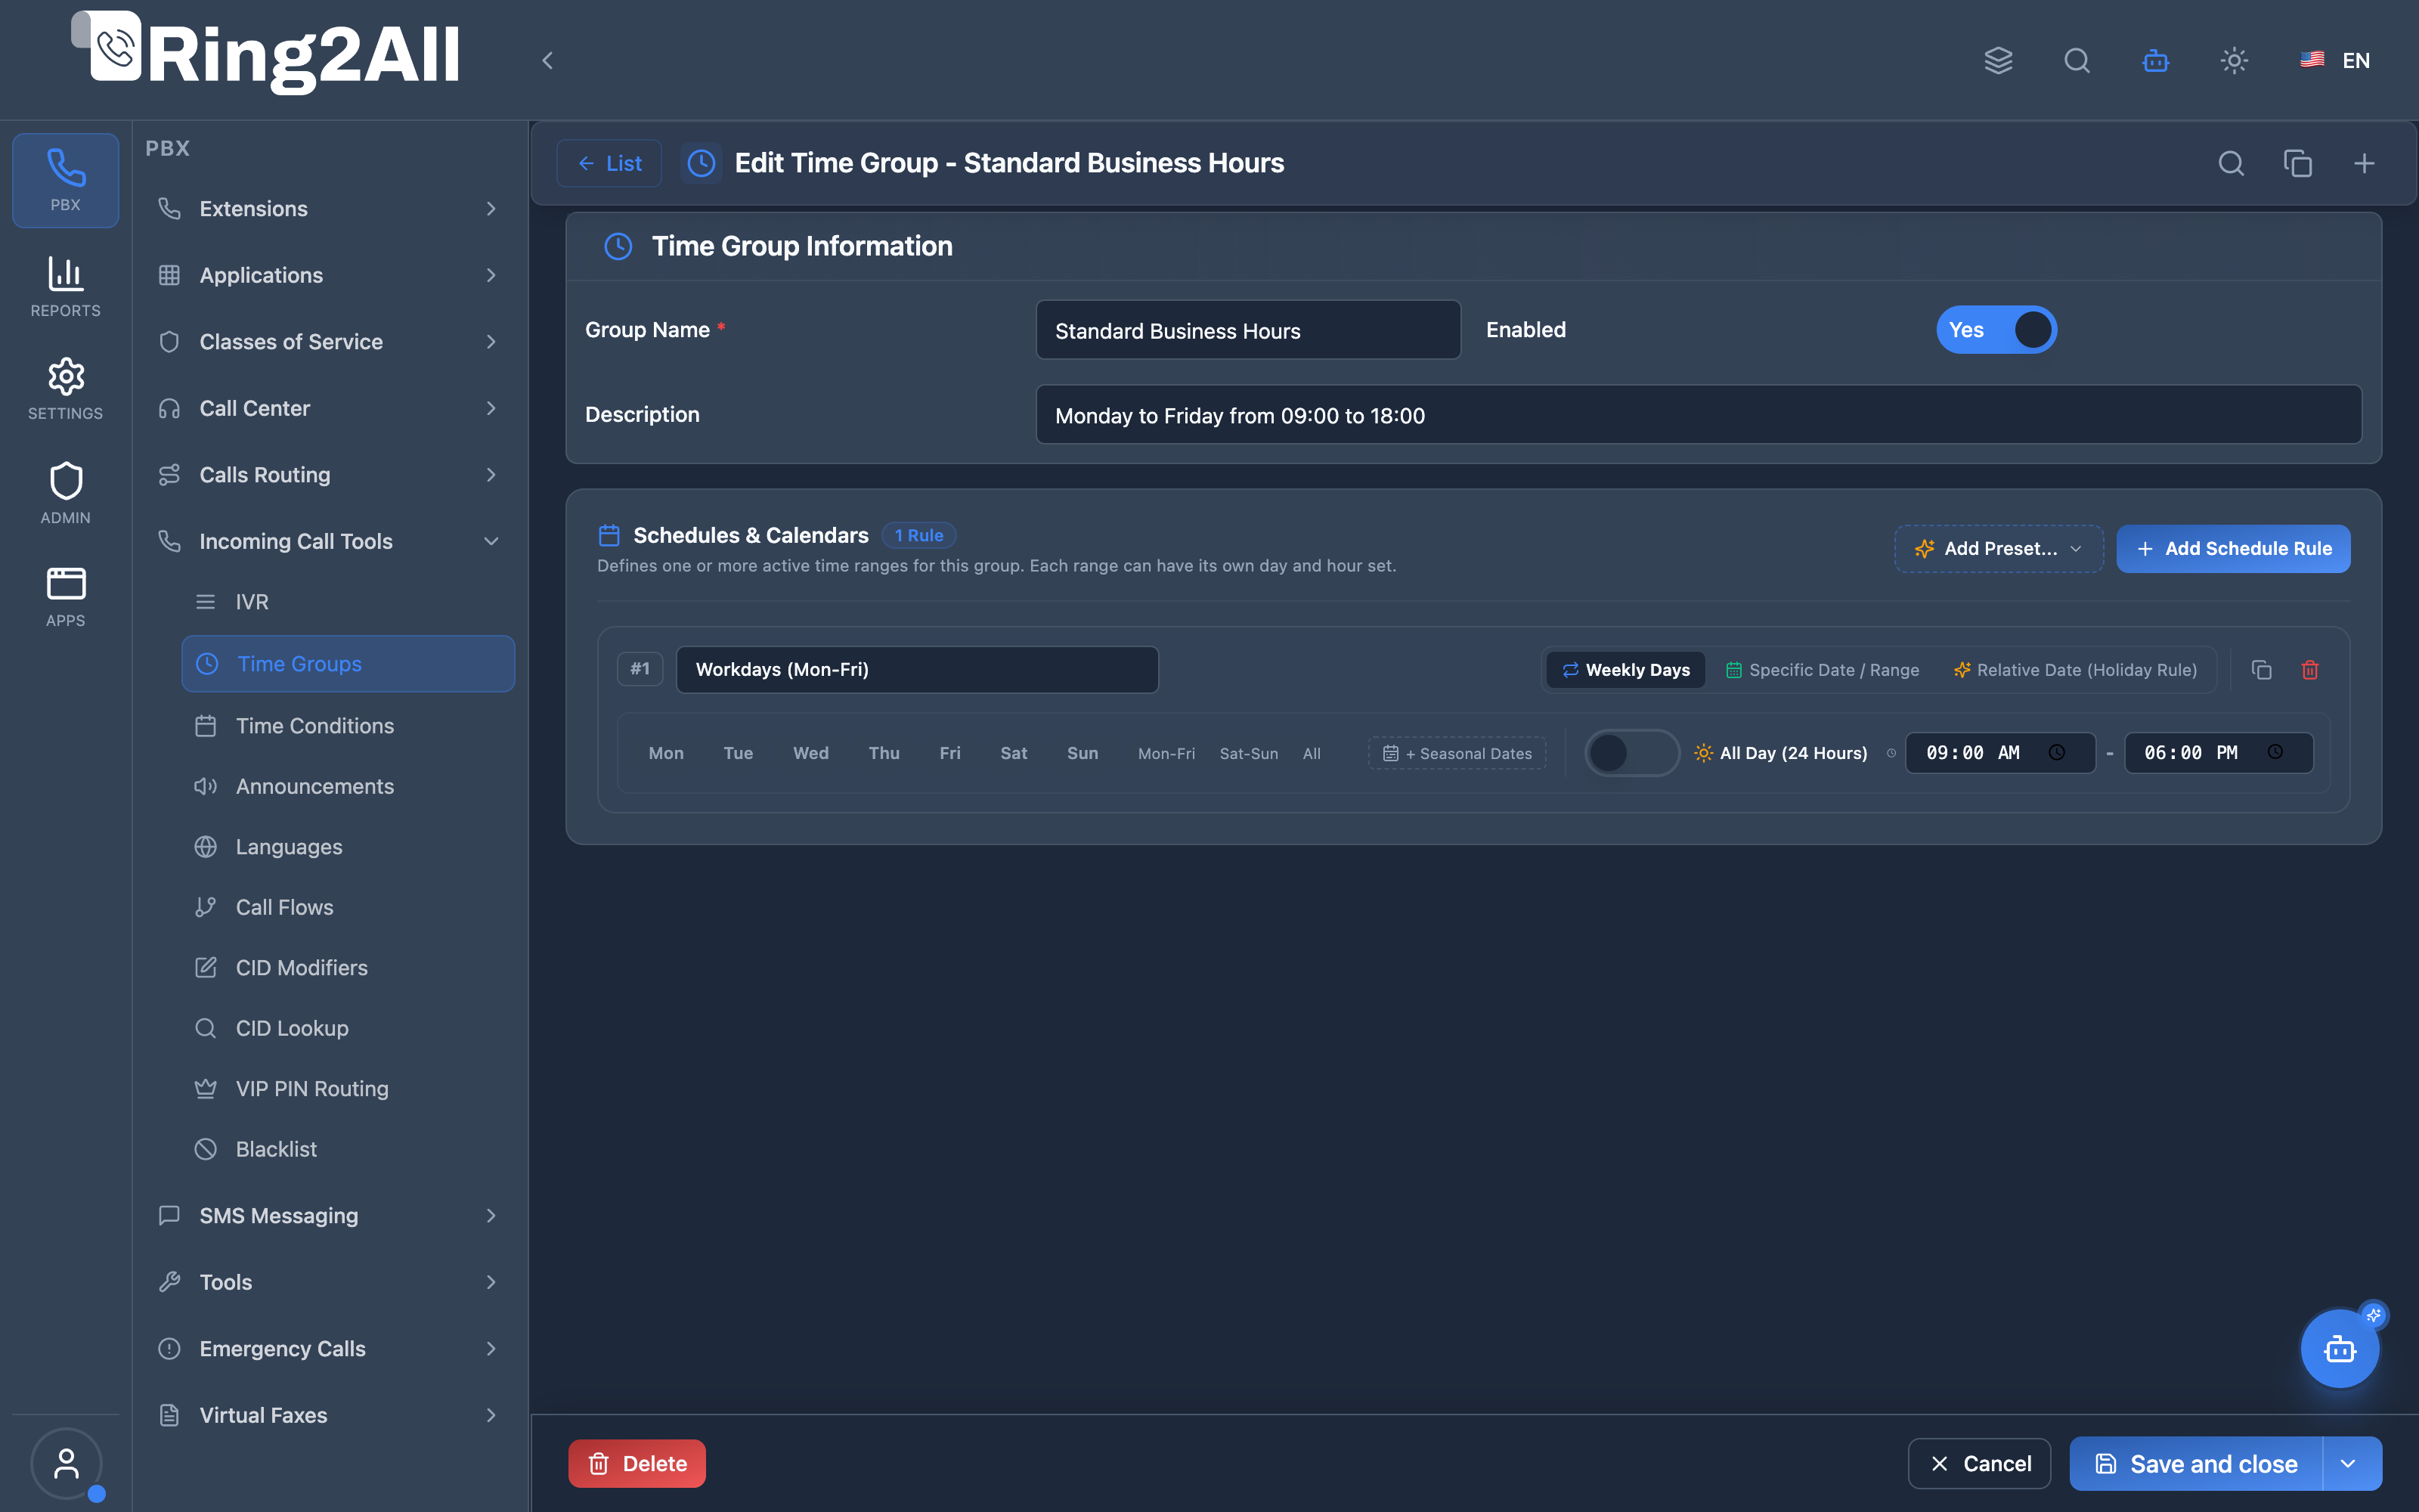Open the user profile avatar icon

66,1463
